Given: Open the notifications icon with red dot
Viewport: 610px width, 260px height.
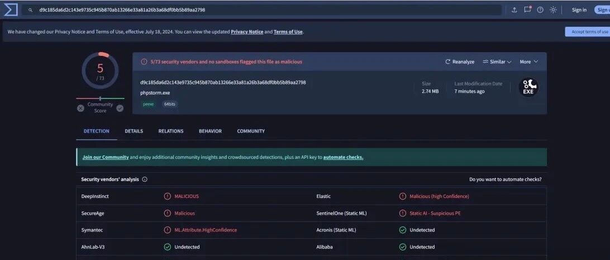Looking at the screenshot, I should click(527, 10).
